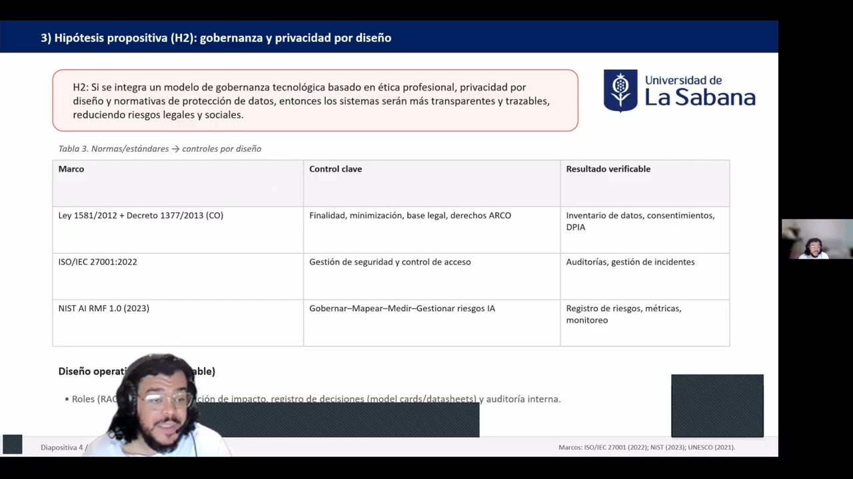
Task: Click the H2 hypothesis text box
Action: pos(315,100)
